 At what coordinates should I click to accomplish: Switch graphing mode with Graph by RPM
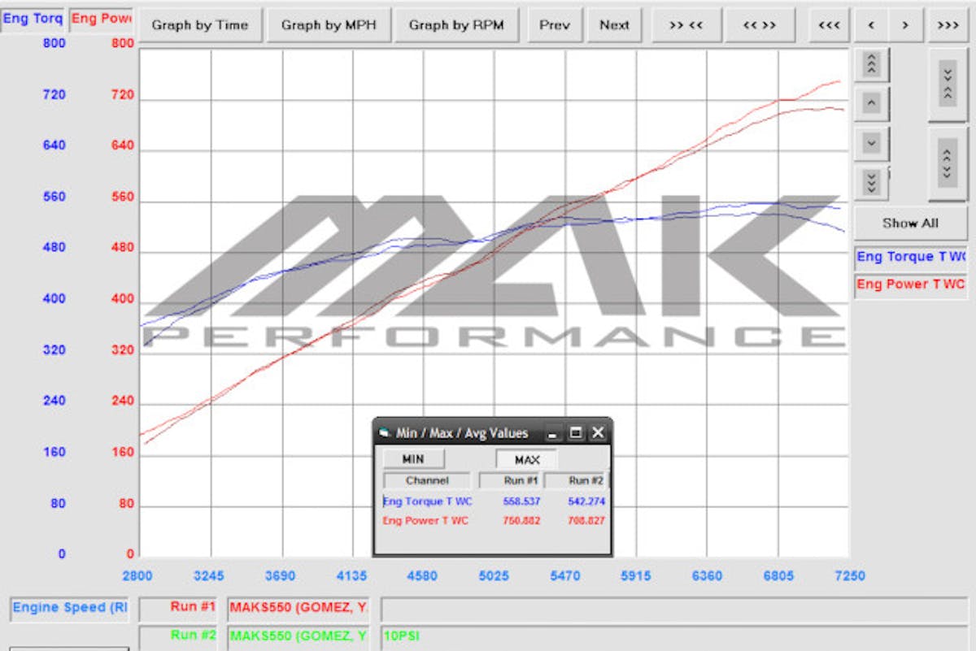click(x=456, y=24)
